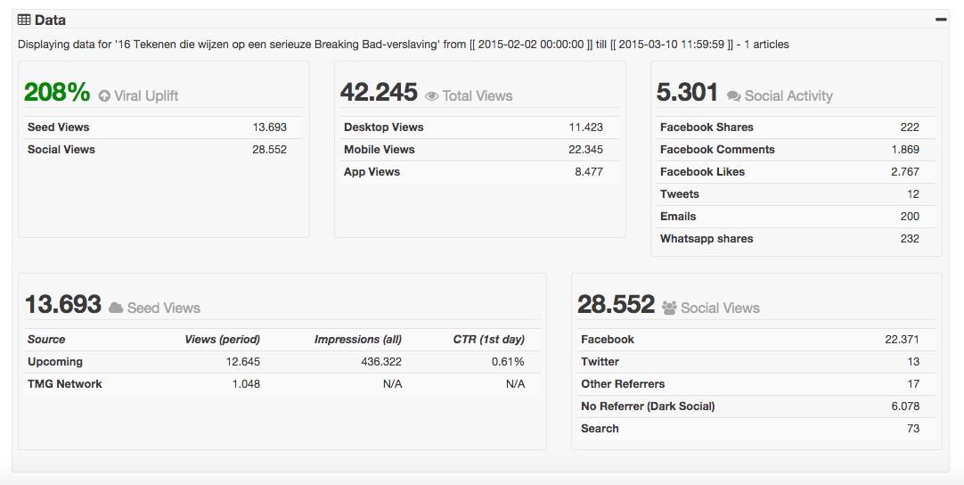
Task: Click the green 208% uplift value
Action: pos(57,93)
